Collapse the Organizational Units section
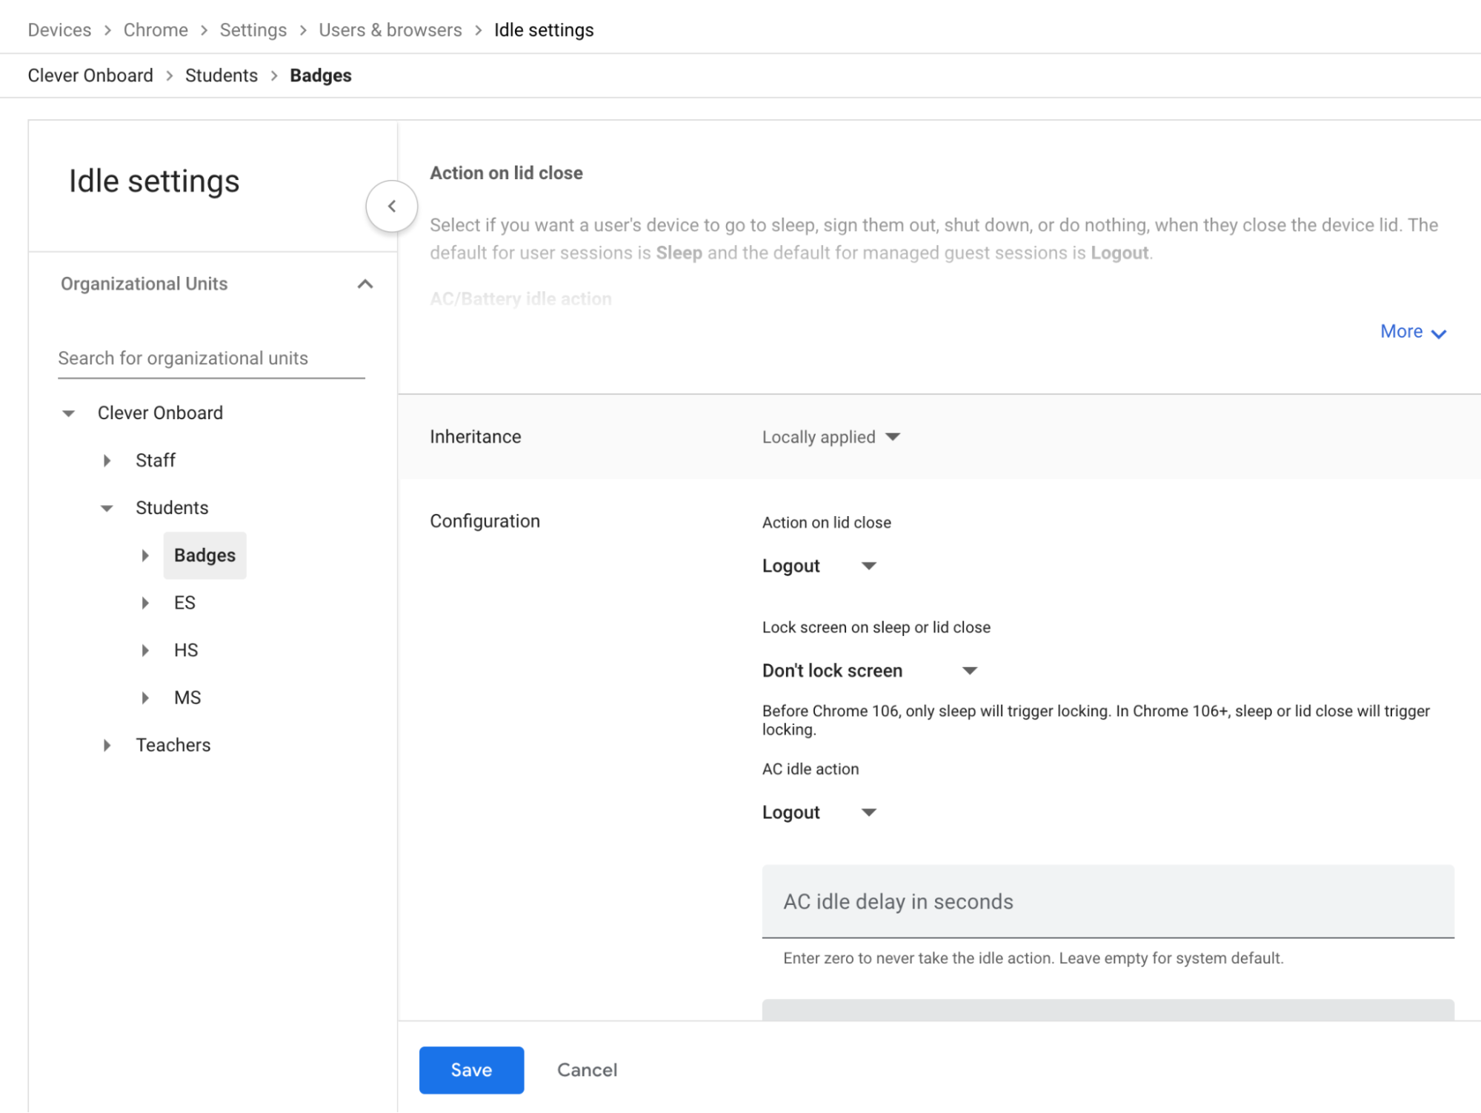Viewport: 1481px width, 1113px height. pos(364,283)
